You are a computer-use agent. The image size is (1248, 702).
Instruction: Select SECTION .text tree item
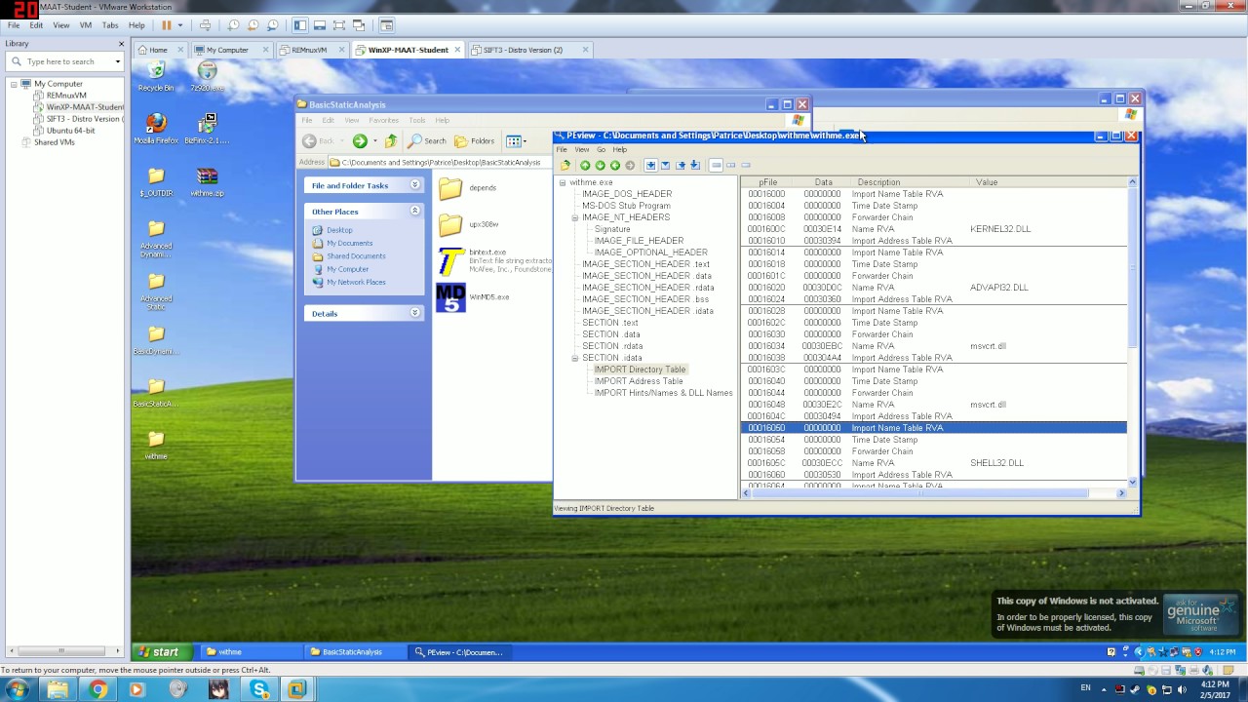[x=610, y=323]
